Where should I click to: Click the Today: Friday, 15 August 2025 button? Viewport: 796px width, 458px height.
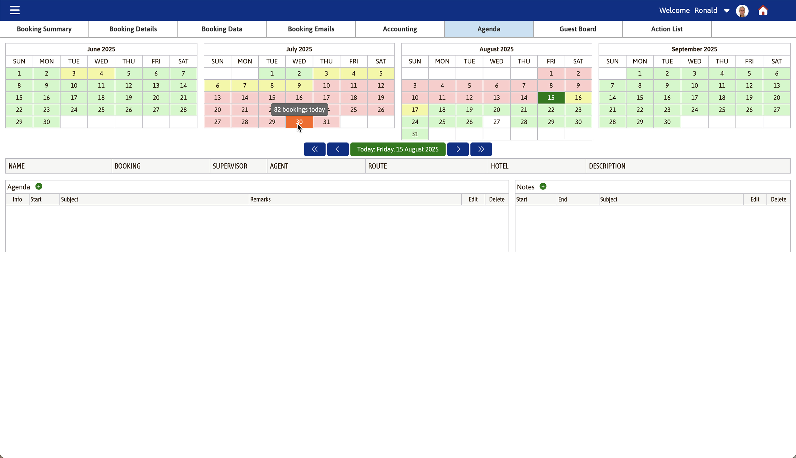(x=397, y=149)
